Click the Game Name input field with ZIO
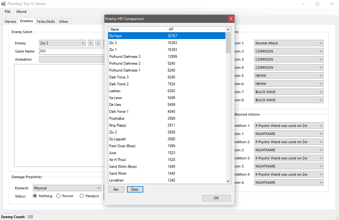 (72, 51)
